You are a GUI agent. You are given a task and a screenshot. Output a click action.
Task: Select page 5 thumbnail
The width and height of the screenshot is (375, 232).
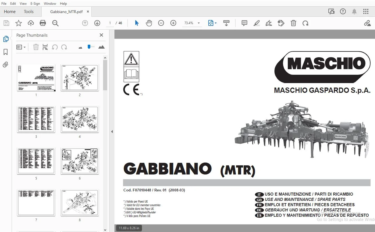click(36, 161)
